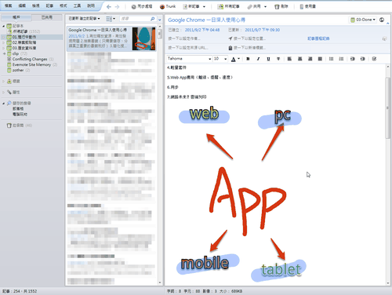Collapse the notebooks tree root
Viewport: 392px width, 295px height.
coord(4,26)
